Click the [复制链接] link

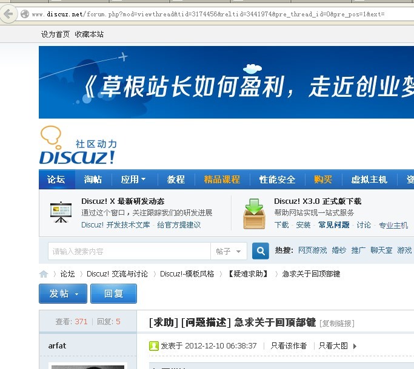coord(337,323)
